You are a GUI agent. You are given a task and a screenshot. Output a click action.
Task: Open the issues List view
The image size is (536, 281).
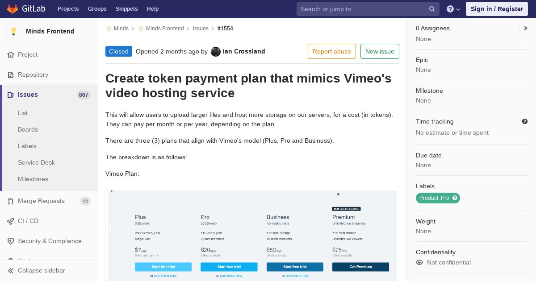(x=23, y=113)
